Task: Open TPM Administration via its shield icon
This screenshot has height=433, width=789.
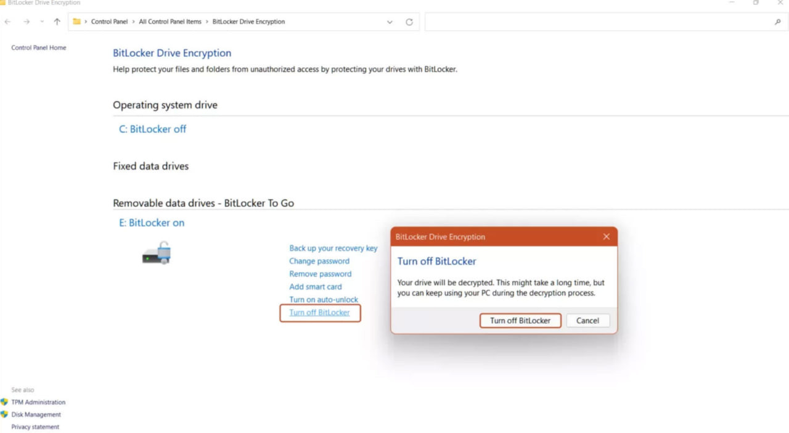Action: [x=5, y=402]
